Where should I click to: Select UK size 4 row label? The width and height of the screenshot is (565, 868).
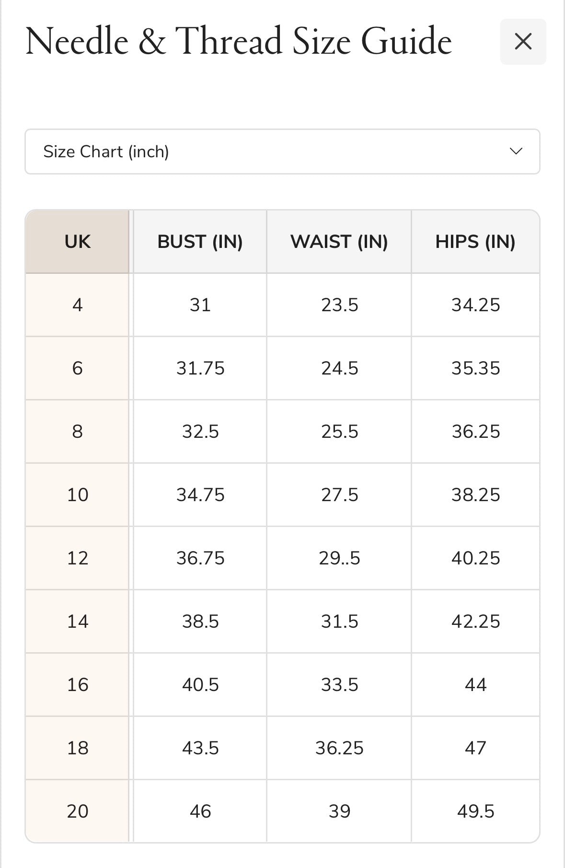tap(77, 305)
